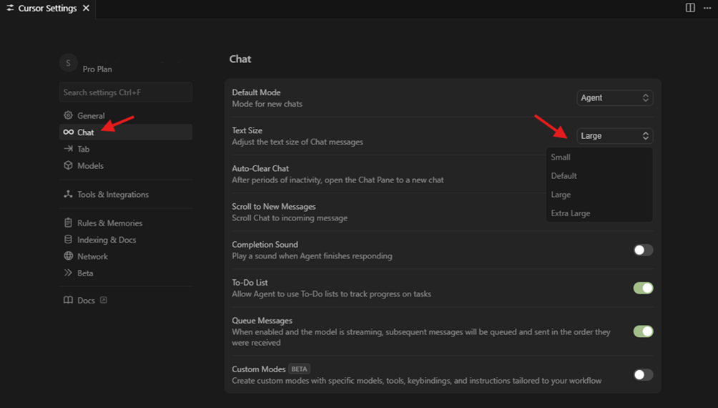
Task: Click the Network globe icon
Action: pos(68,256)
